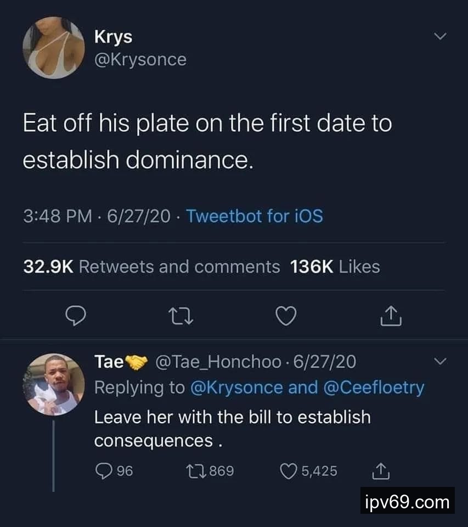
Task: Retweet Tae's reply showing 869 retweets
Action: 194,470
